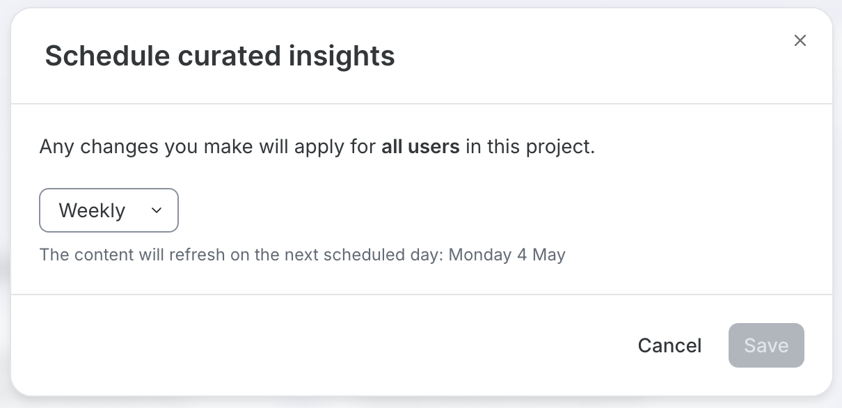Viewport: 842px width, 408px height.
Task: Expand the chevron arrow beside Weekly
Action: coord(156,210)
